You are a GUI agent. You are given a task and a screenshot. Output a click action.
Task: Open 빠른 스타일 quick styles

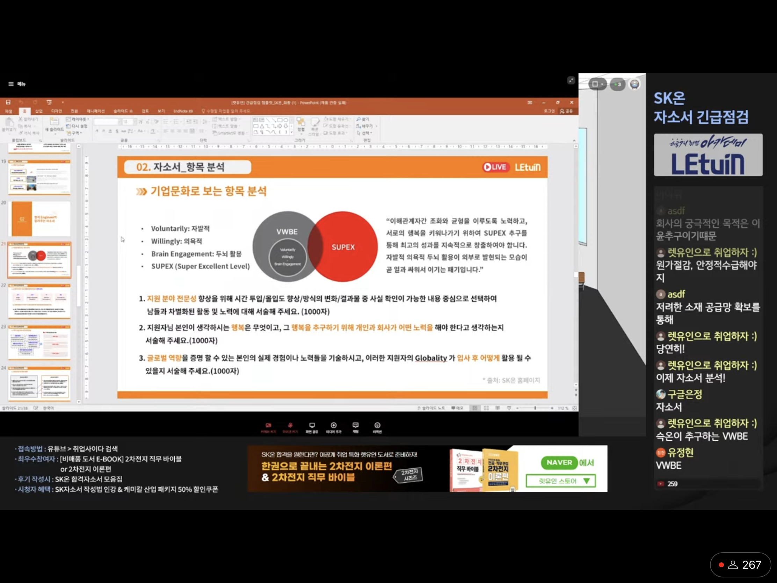(314, 126)
